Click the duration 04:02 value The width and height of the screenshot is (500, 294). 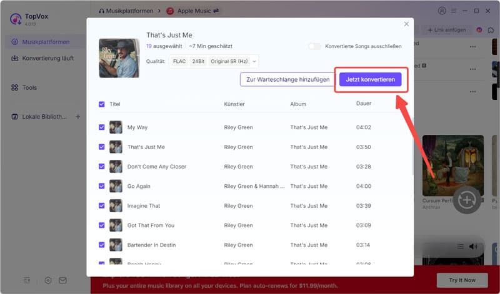(x=364, y=127)
